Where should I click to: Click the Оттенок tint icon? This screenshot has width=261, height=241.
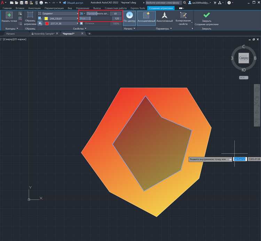click(x=81, y=23)
